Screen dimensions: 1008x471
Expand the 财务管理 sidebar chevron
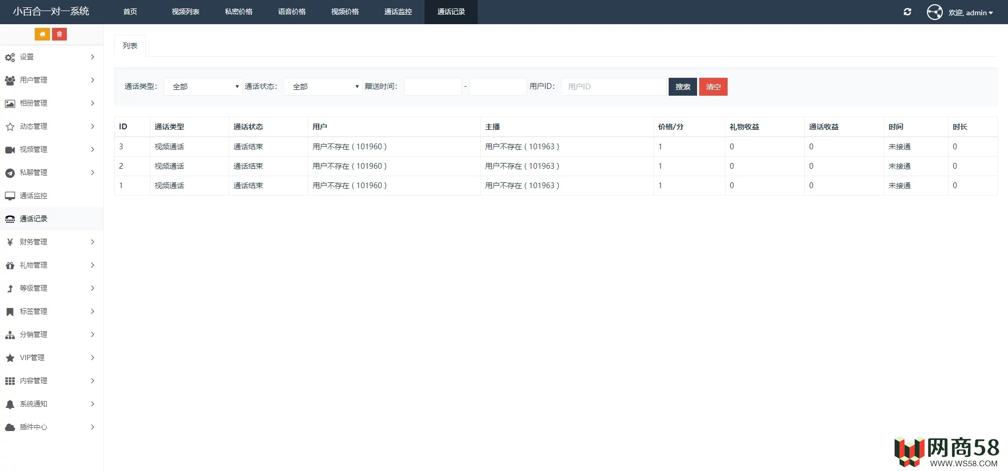(x=93, y=242)
